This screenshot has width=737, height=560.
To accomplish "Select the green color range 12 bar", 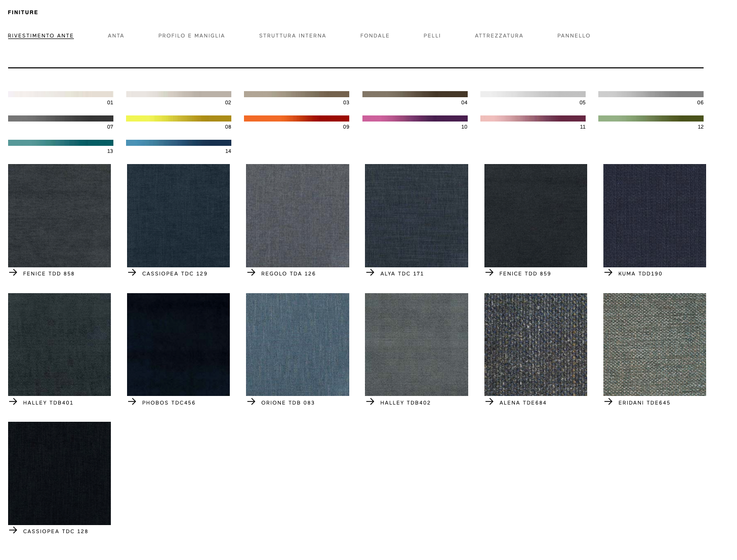I will point(651,118).
